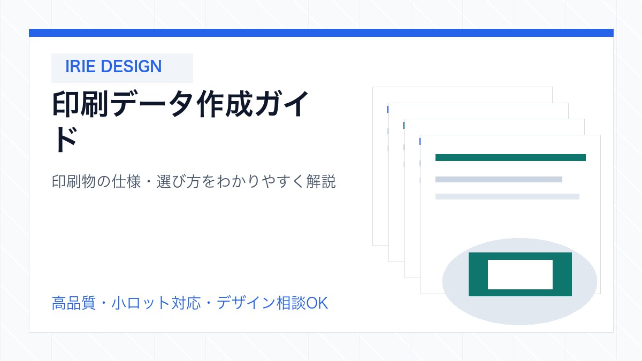Click the small green mark on third page
The image size is (642, 361).
pos(403,125)
